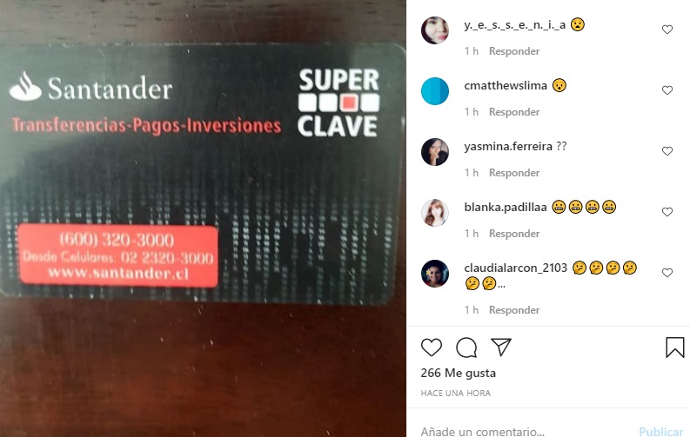Share post via paper plane icon
This screenshot has height=437, width=690.
[x=501, y=347]
